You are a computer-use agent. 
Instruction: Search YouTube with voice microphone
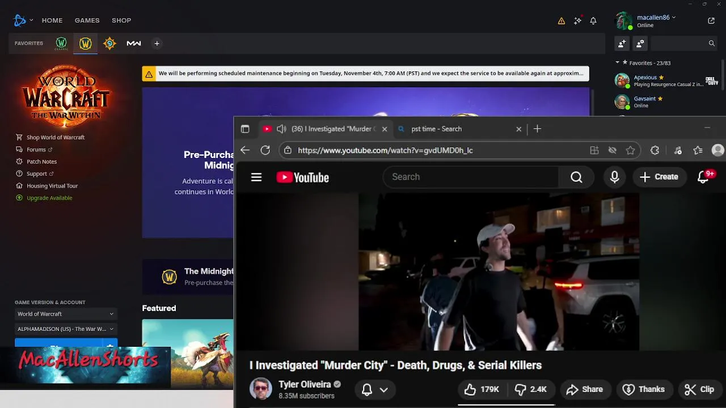[614, 177]
